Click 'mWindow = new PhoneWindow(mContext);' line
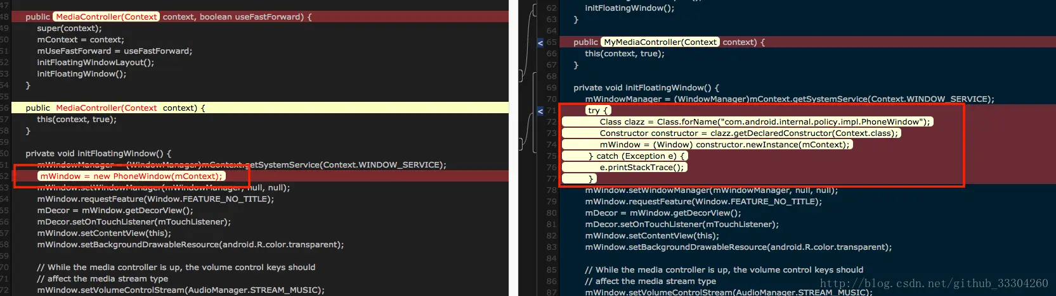This screenshot has width=1056, height=296. click(131, 176)
